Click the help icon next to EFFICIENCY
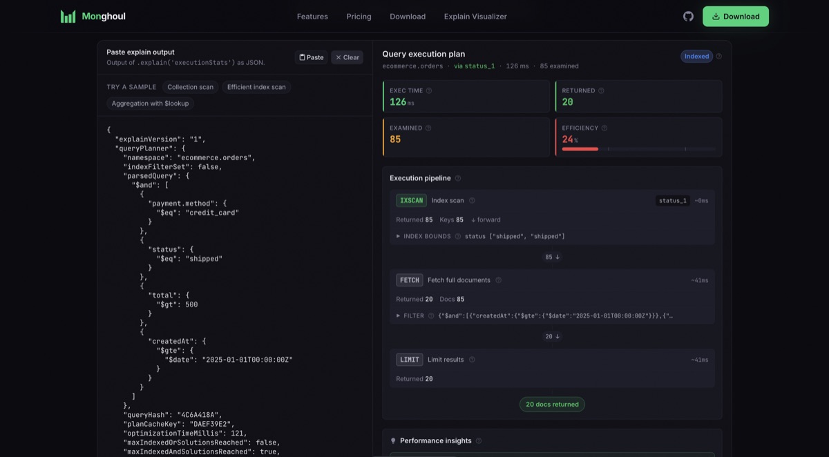The height and width of the screenshot is (457, 829). click(x=604, y=128)
